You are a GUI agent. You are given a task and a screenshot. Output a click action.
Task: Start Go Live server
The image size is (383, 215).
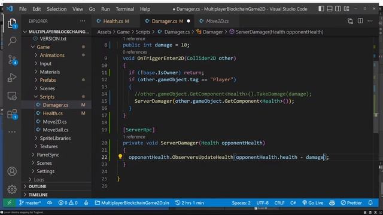click(312, 203)
